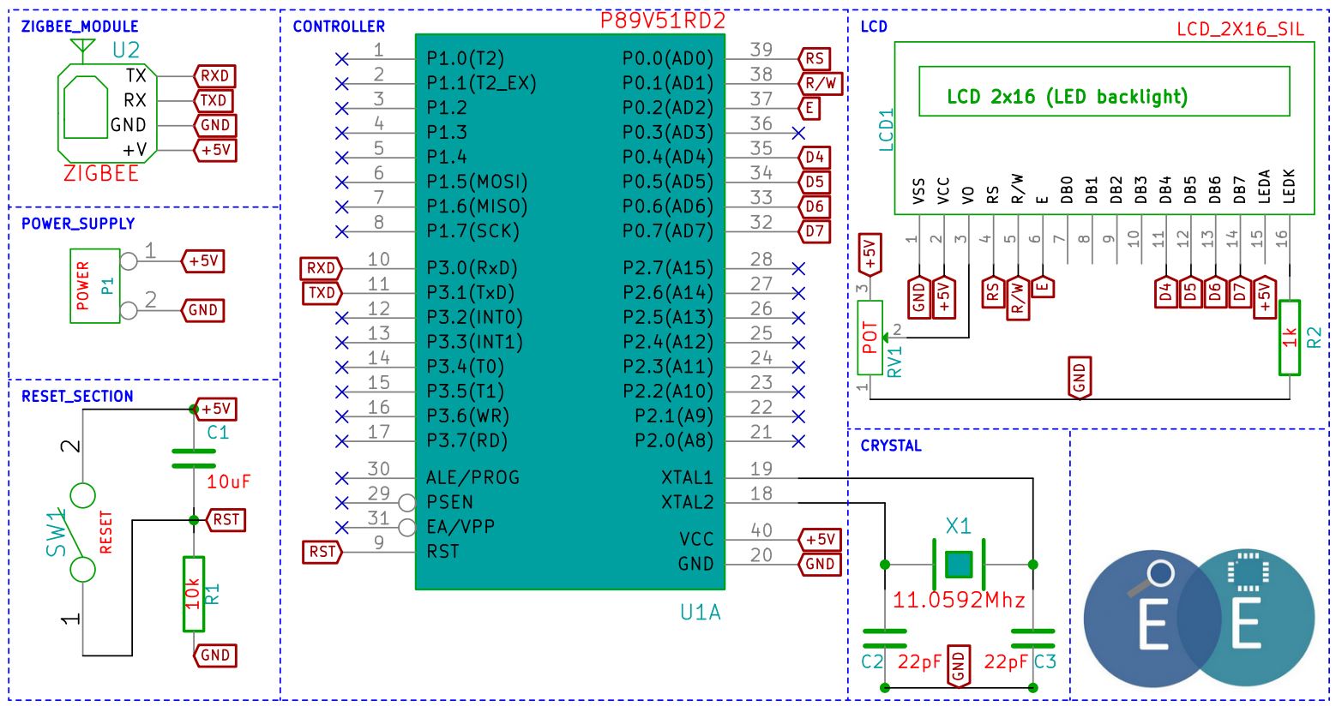1336x706 pixels.
Task: Click the ZIGBEE module U2 body symbol
Action: (x=107, y=112)
